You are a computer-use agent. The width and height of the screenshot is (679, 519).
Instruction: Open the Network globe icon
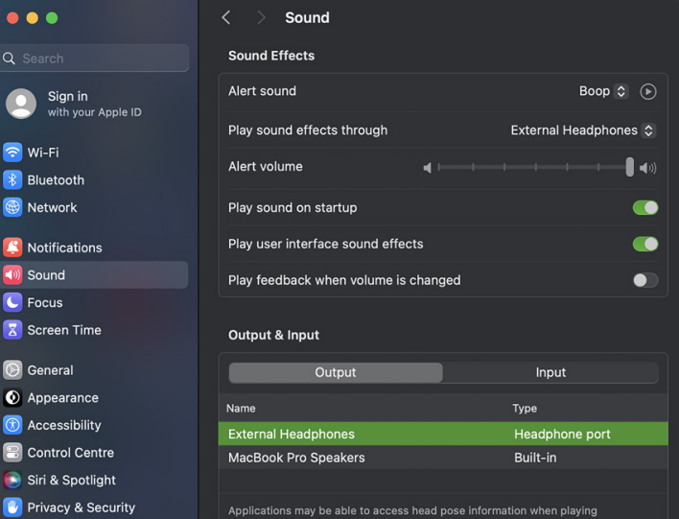(12, 207)
